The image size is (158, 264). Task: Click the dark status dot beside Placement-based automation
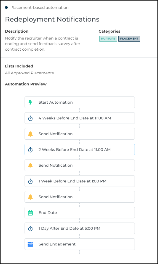click(6, 7)
